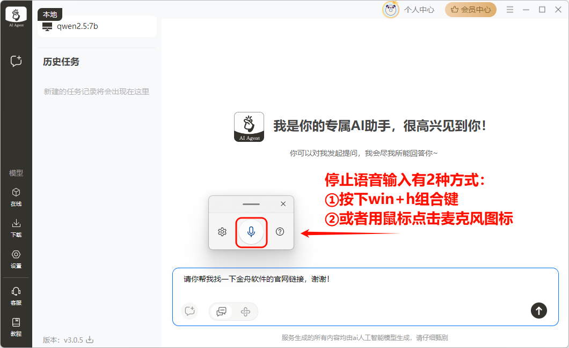Open the 下载 download section
The height and width of the screenshot is (348, 569).
[16, 228]
